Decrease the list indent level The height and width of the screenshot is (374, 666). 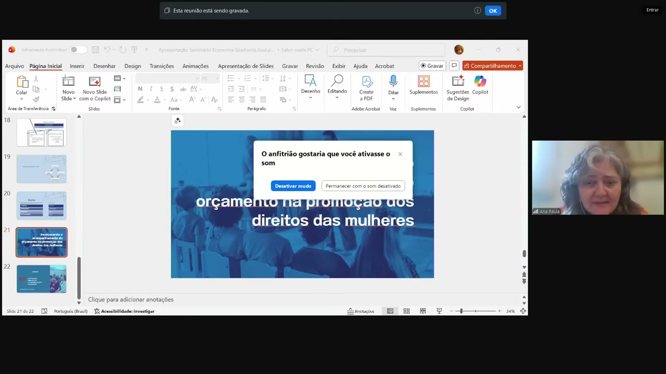(x=230, y=89)
